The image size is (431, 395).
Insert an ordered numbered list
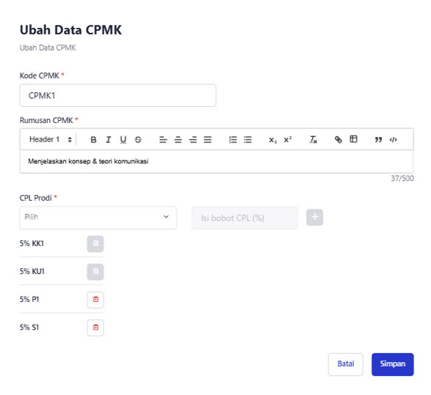tap(233, 140)
